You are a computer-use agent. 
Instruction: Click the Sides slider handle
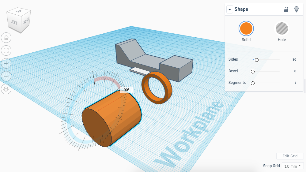pyautogui.click(x=257, y=60)
